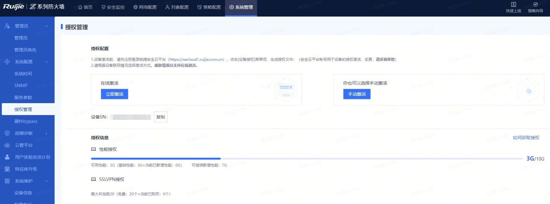The image size is (550, 204).
Task: Click the 特征库升级 sidebar icon
Action: click(7, 169)
